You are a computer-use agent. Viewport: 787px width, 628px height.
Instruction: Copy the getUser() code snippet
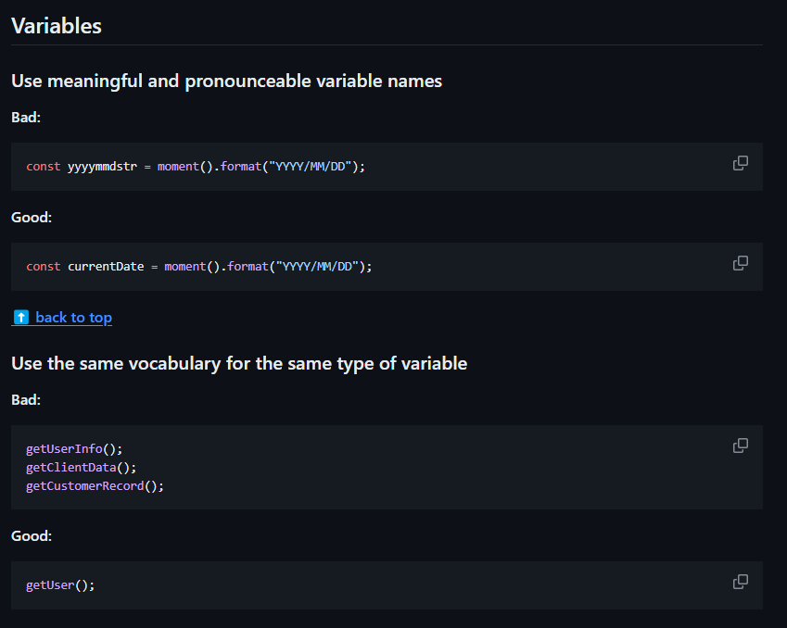pos(741,582)
